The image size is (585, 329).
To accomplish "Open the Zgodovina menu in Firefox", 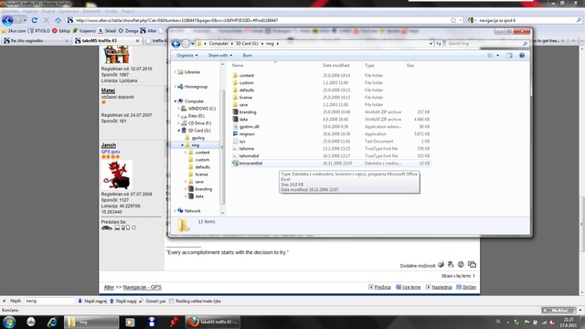I will 69,11.
